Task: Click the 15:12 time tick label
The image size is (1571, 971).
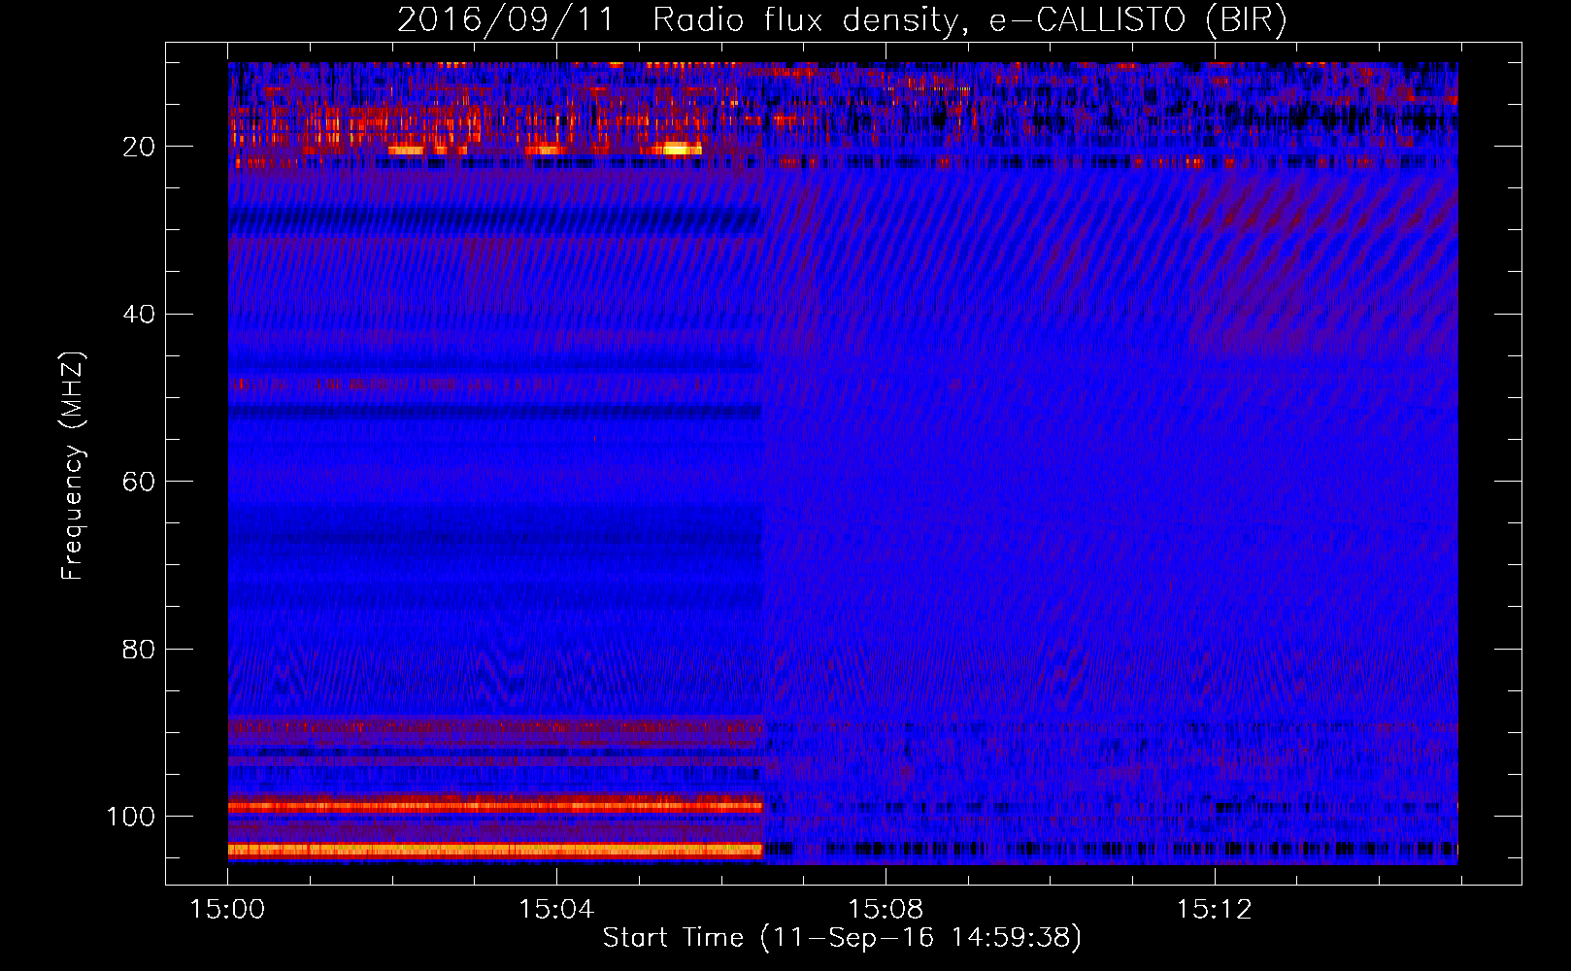Action: (x=1215, y=910)
